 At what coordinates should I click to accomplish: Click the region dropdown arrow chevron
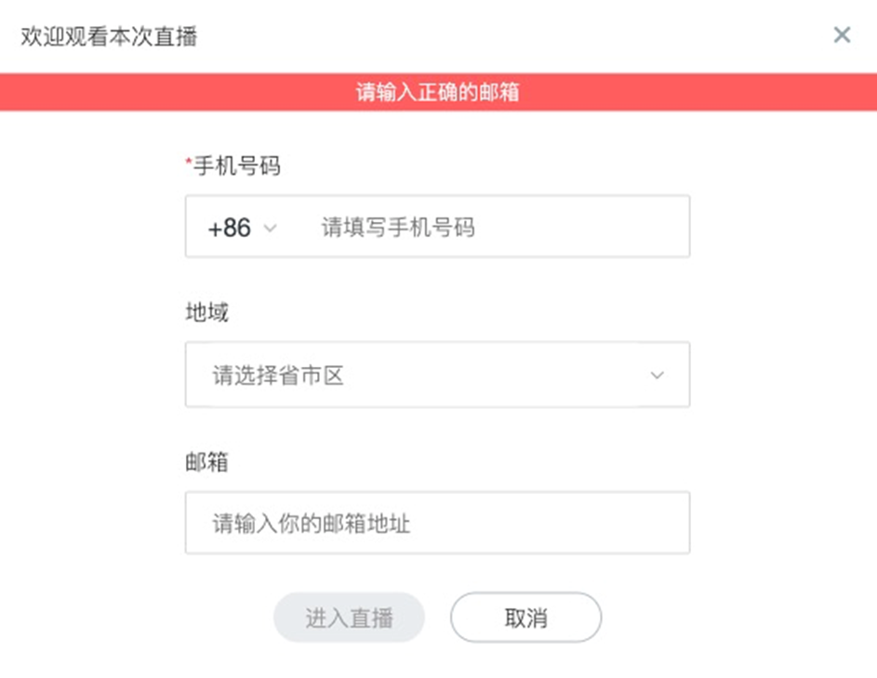pos(658,375)
